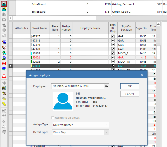Click the driver calendar with thermometer icon
167x147 pixels.
[4, 88]
